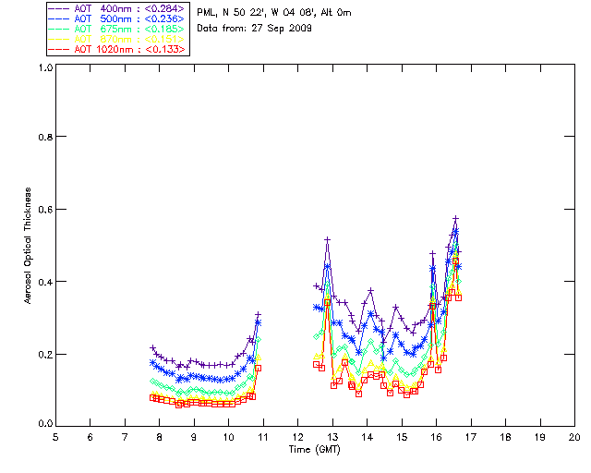This screenshot has width=591, height=473.
Task: Click the PML station location text
Action: (274, 13)
